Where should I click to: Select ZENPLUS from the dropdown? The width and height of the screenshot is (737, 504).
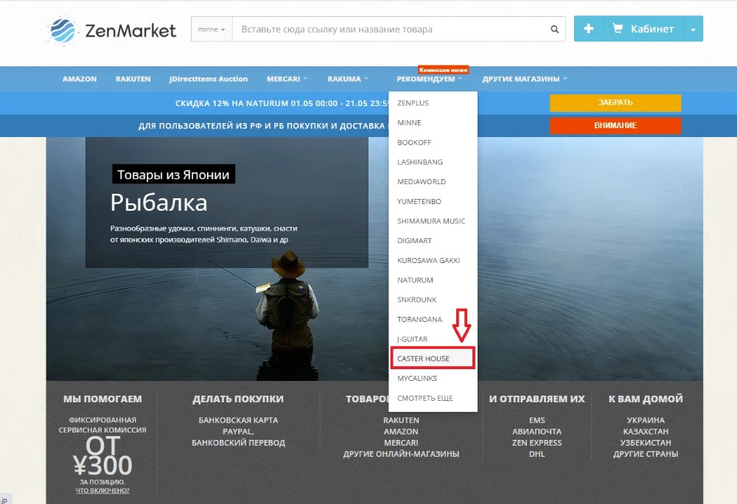tap(433, 103)
